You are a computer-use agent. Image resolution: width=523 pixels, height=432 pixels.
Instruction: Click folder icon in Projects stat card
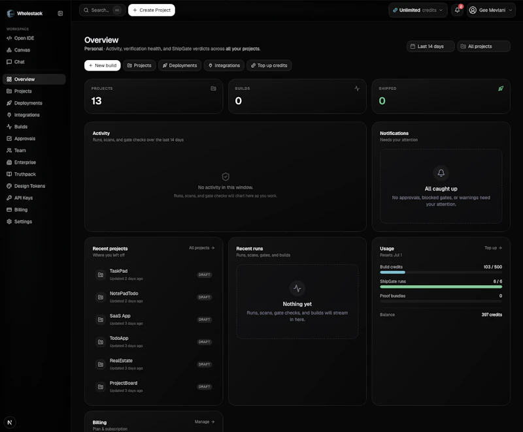click(214, 88)
